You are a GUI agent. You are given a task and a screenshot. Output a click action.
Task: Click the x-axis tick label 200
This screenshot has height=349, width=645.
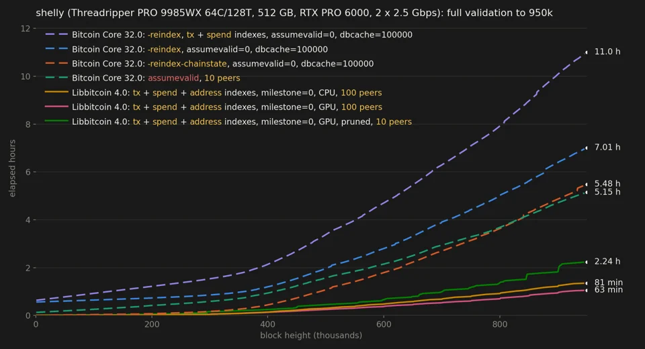pyautogui.click(x=152, y=324)
